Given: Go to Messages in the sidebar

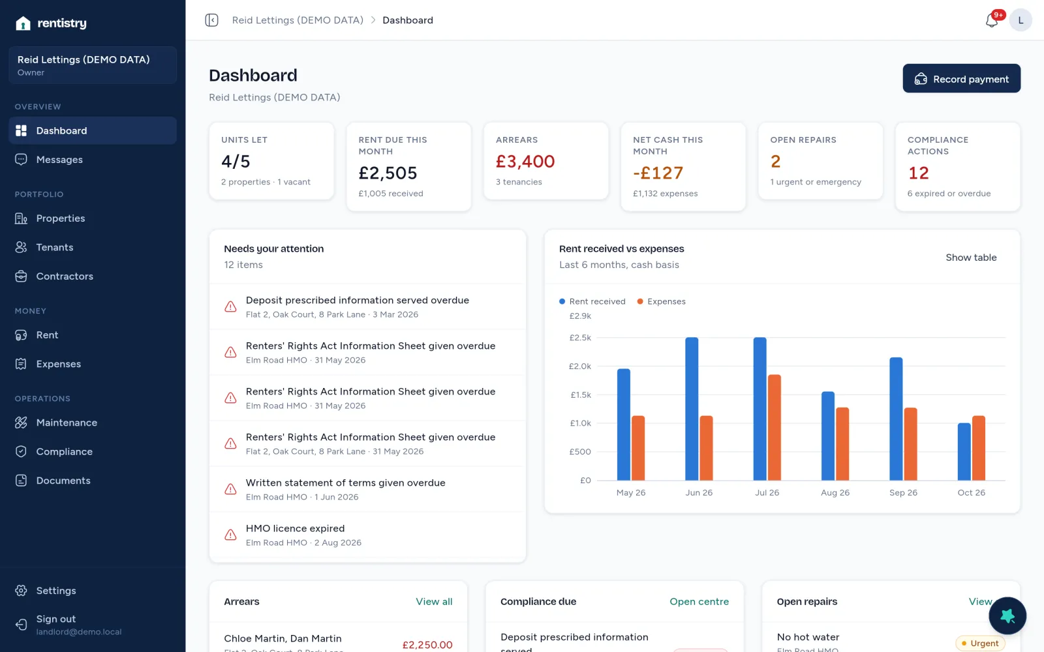Looking at the screenshot, I should coord(93,160).
